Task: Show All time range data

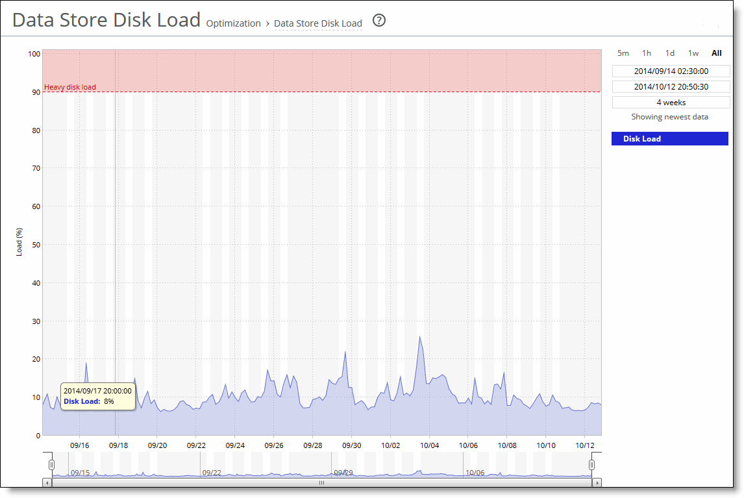Action: click(717, 53)
